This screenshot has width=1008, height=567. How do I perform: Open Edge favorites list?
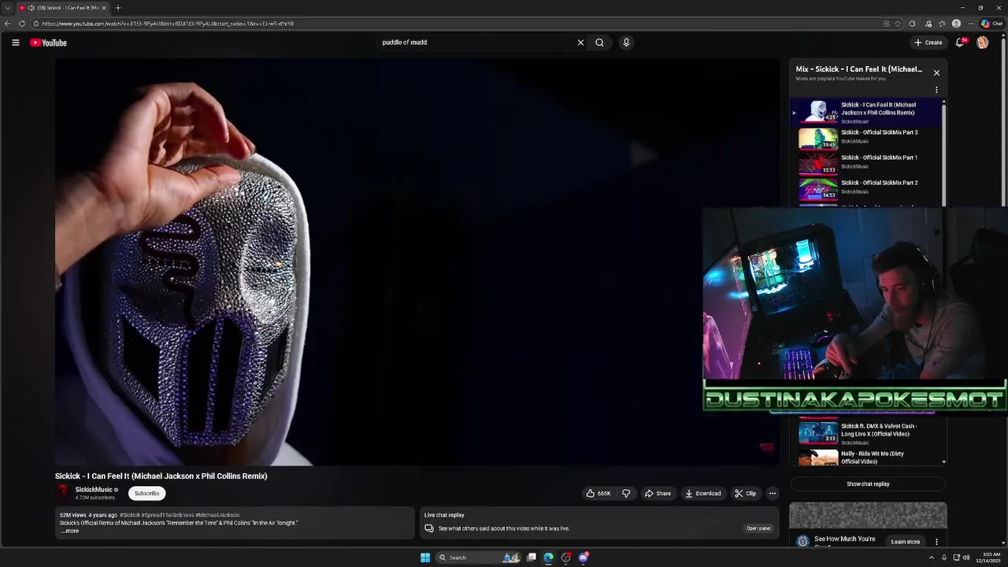(x=942, y=24)
